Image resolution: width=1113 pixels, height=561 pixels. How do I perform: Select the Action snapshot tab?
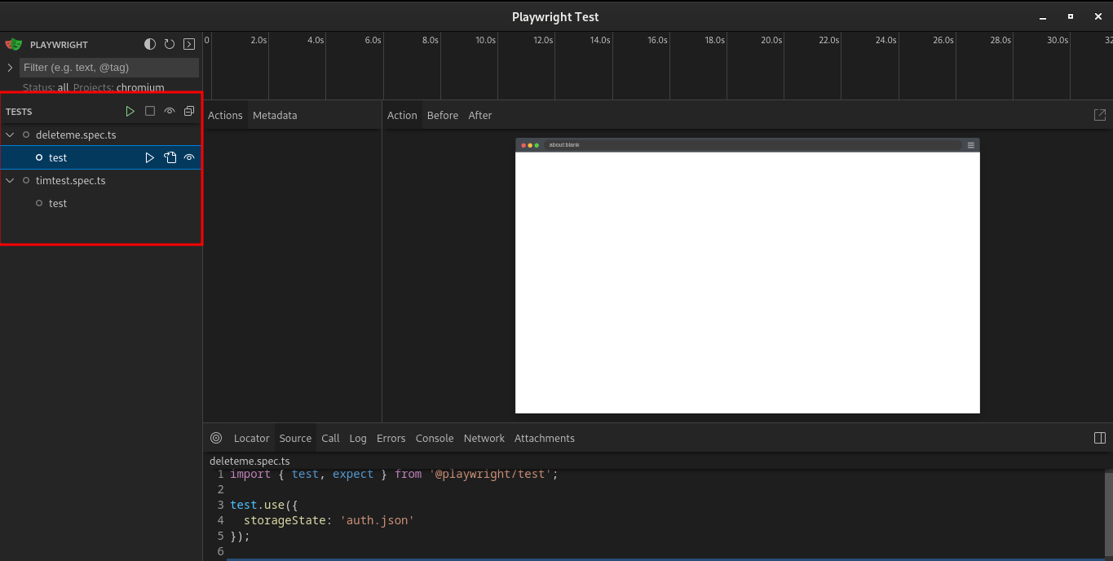click(402, 115)
